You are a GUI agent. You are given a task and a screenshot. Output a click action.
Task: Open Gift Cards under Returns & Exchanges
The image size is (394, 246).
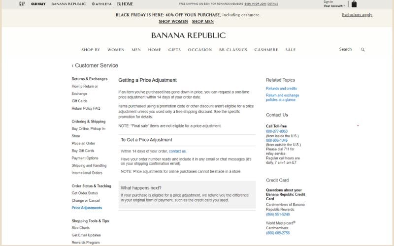click(x=79, y=101)
